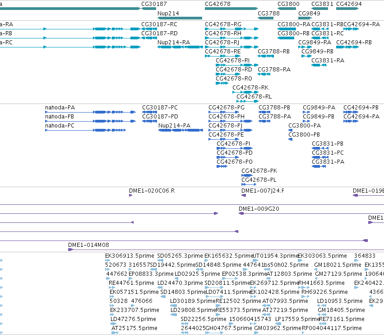Select protein CG3800-PB

[304, 134]
